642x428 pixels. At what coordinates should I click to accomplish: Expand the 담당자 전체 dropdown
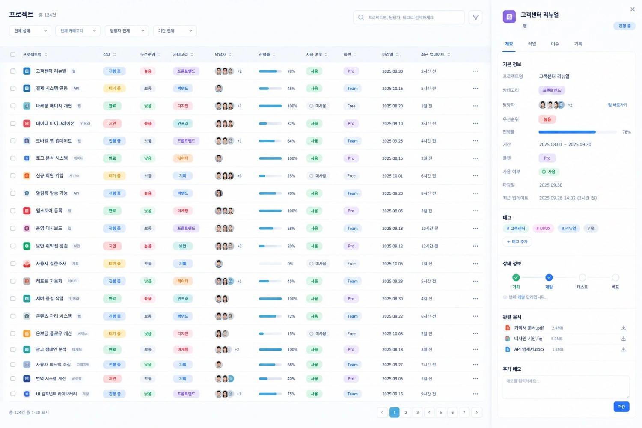(x=127, y=31)
